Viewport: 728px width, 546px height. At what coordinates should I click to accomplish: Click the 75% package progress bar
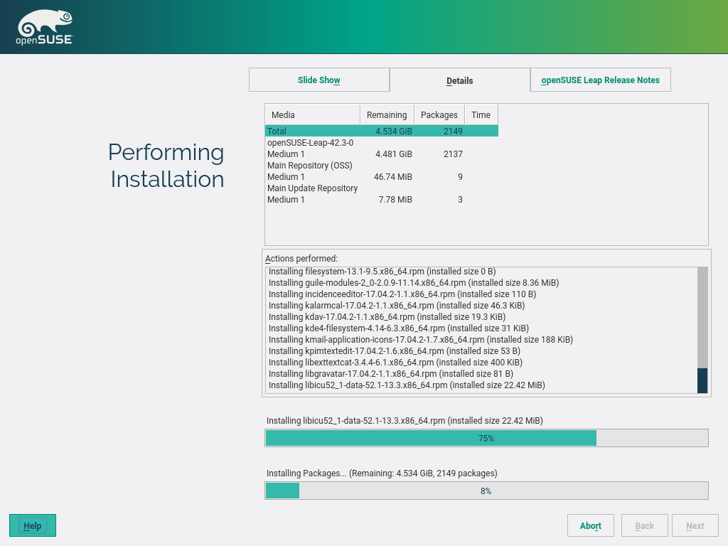(x=486, y=438)
